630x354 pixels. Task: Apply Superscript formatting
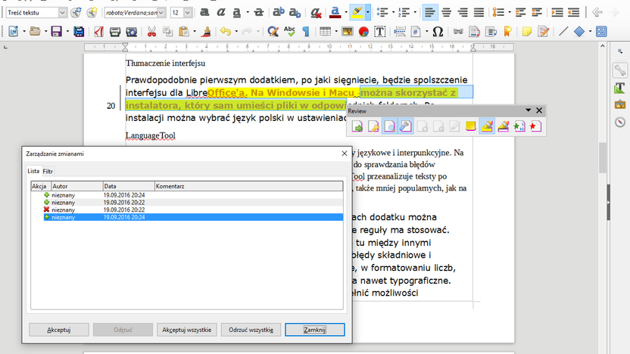tap(279, 12)
